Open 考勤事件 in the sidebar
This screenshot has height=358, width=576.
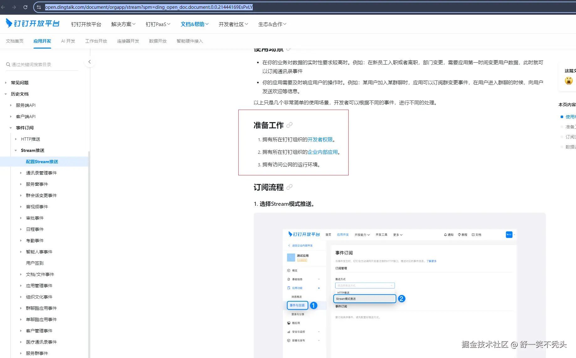click(x=35, y=241)
